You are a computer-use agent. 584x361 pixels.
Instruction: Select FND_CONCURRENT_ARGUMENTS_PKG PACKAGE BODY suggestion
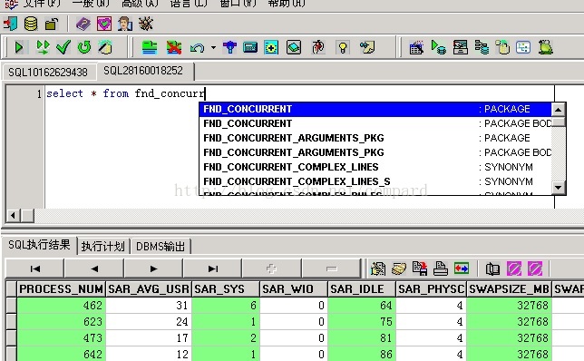[376, 152]
